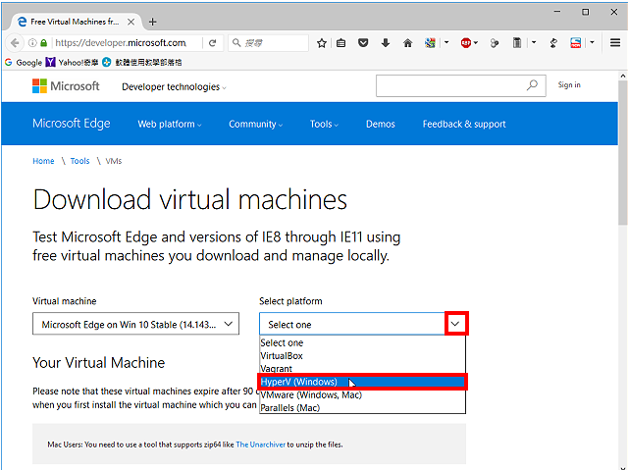Viewport: 628px width, 470px height.
Task: Click the vertical page scrollbar thumb
Action: [623, 152]
